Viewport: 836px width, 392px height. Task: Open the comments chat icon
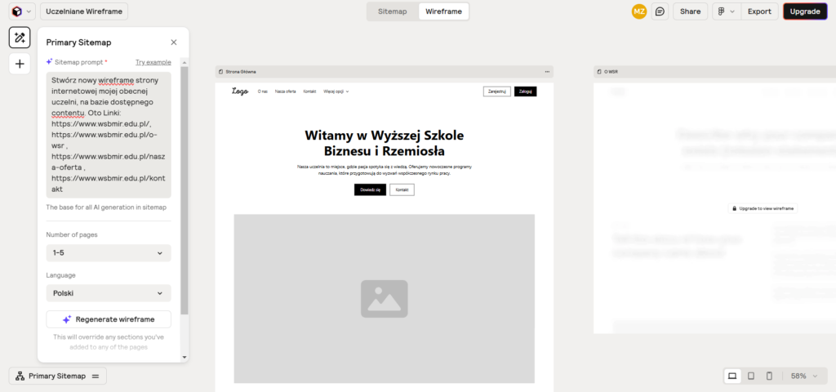pos(660,11)
